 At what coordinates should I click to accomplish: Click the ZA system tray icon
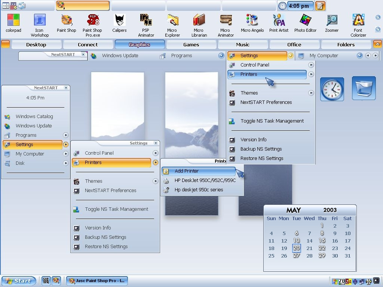348,282
